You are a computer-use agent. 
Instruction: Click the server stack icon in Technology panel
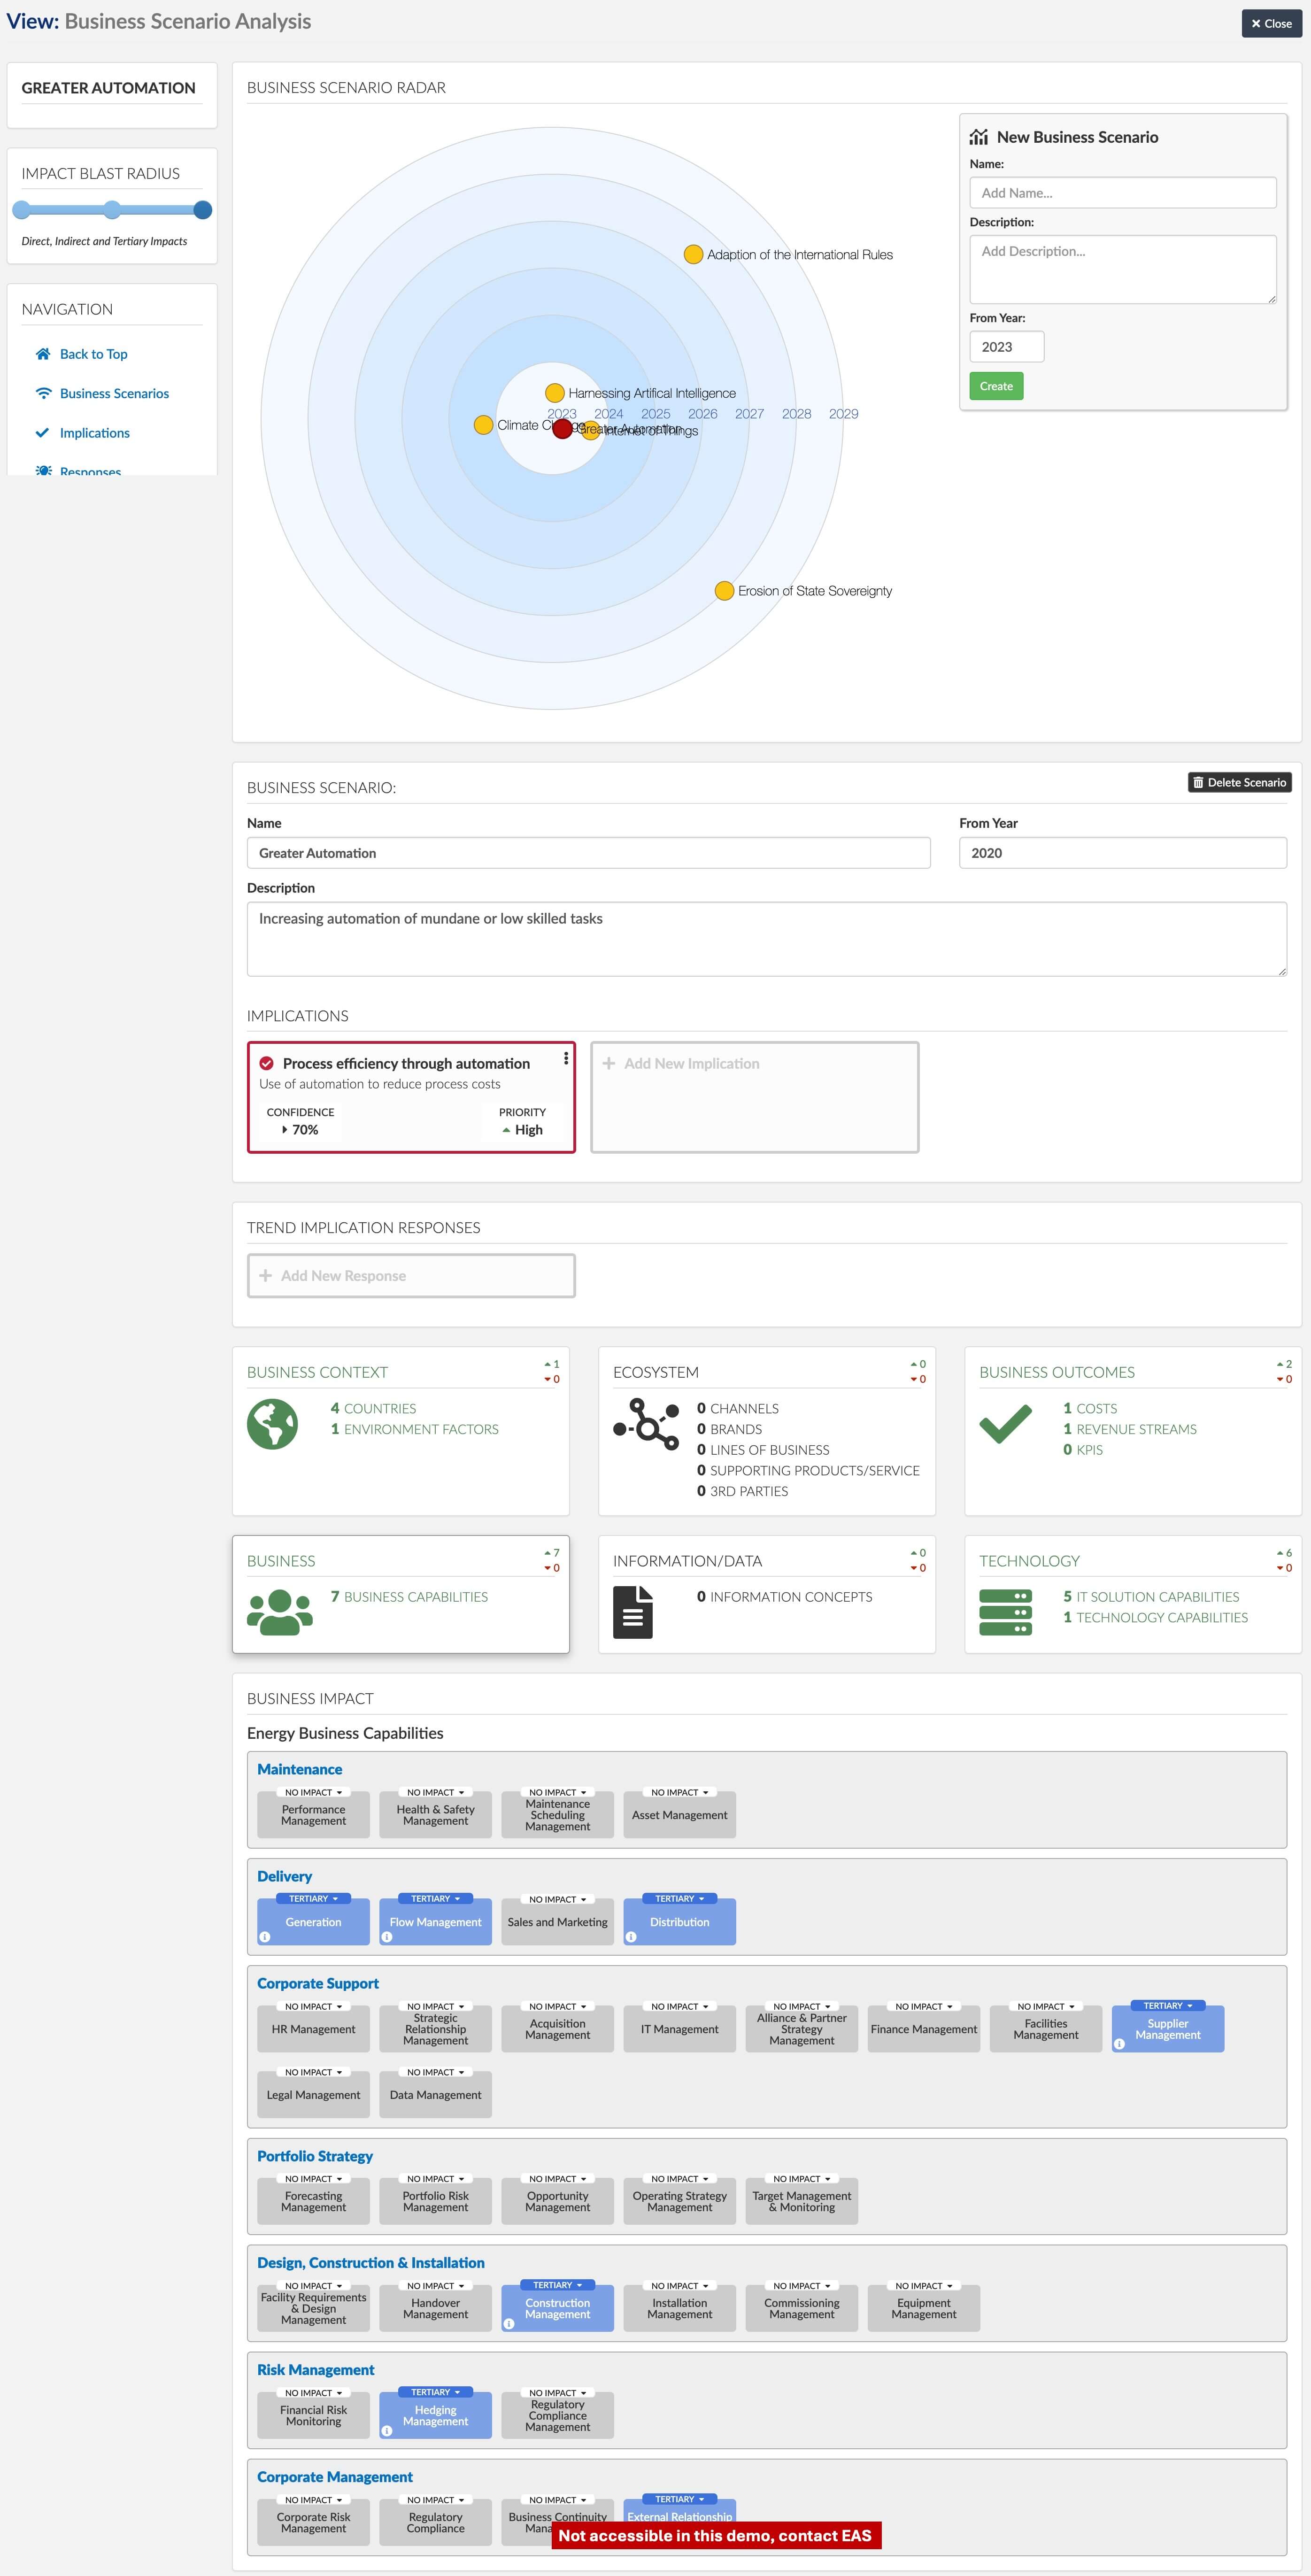tap(1005, 1612)
